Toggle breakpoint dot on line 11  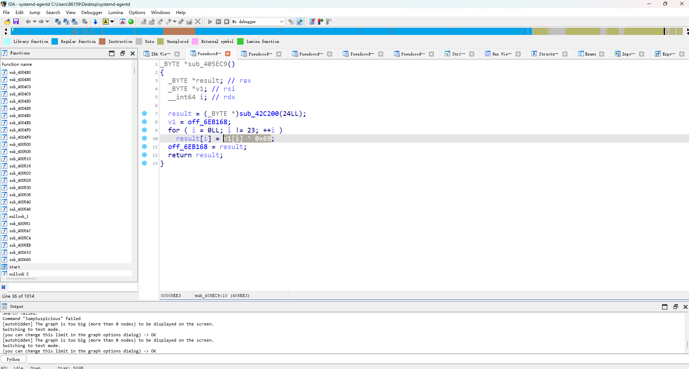(x=145, y=147)
